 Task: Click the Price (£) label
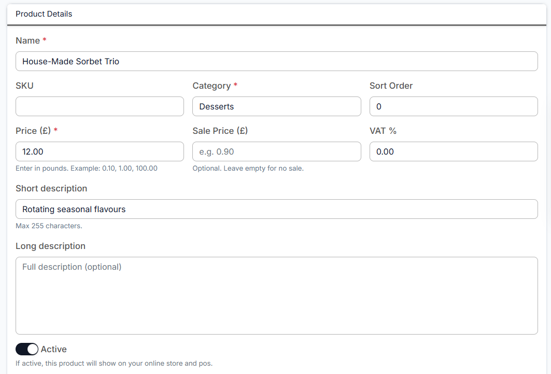point(33,131)
